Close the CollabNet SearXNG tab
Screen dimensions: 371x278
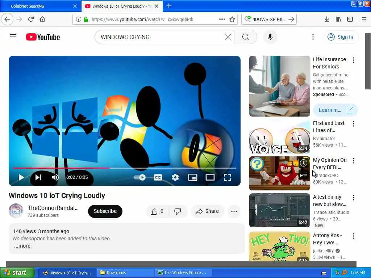75,6
